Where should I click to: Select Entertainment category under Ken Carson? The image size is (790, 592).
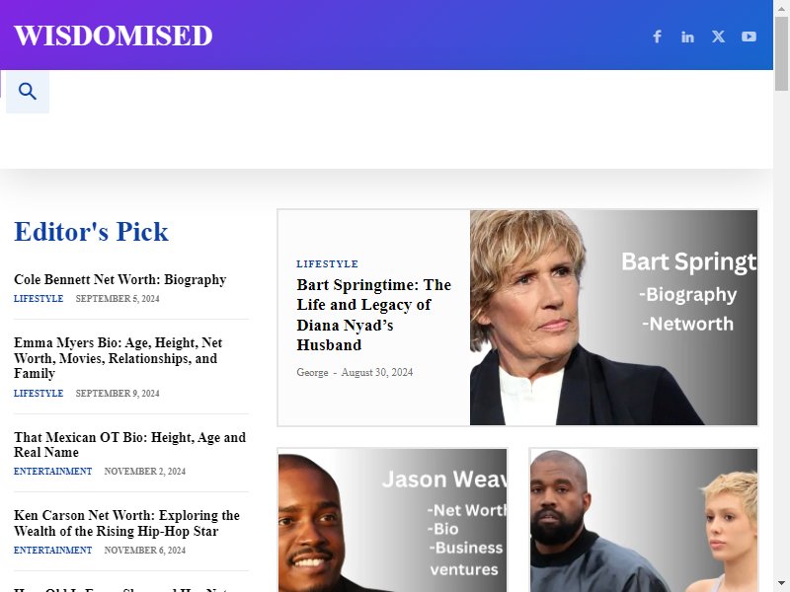click(53, 551)
